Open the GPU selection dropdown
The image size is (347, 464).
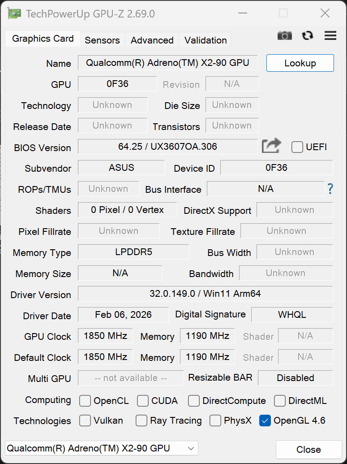click(102, 448)
